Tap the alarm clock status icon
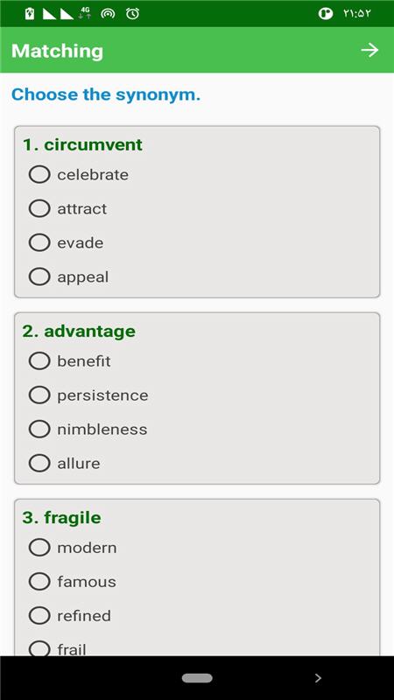 132,14
